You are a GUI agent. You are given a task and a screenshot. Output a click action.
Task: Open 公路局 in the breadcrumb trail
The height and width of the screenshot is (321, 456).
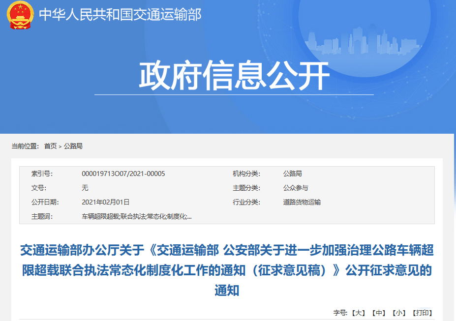[73, 146]
